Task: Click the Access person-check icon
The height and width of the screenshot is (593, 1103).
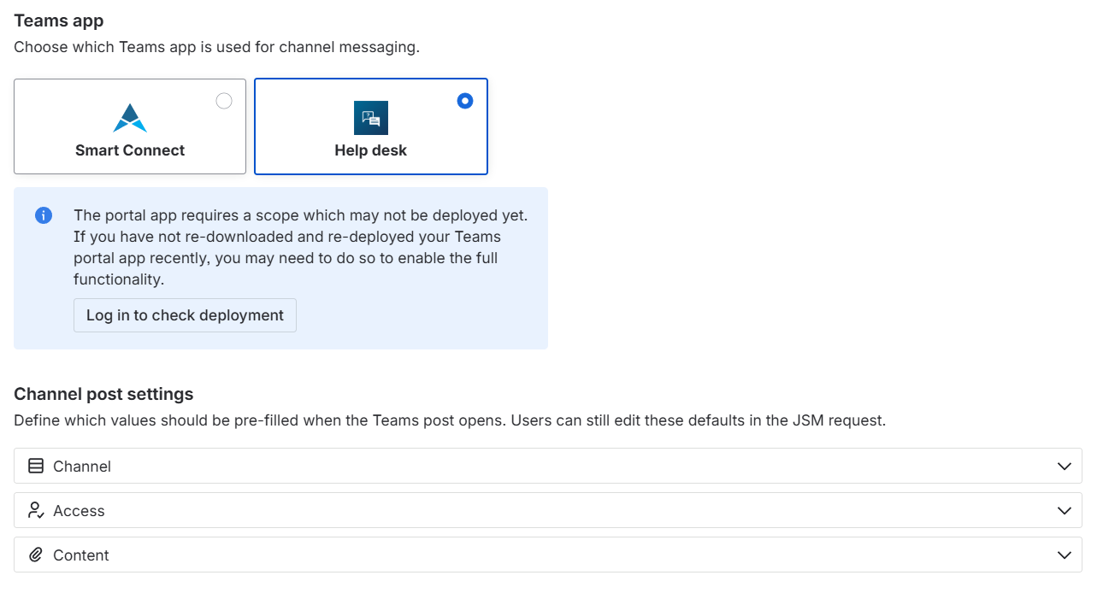Action: (x=36, y=511)
